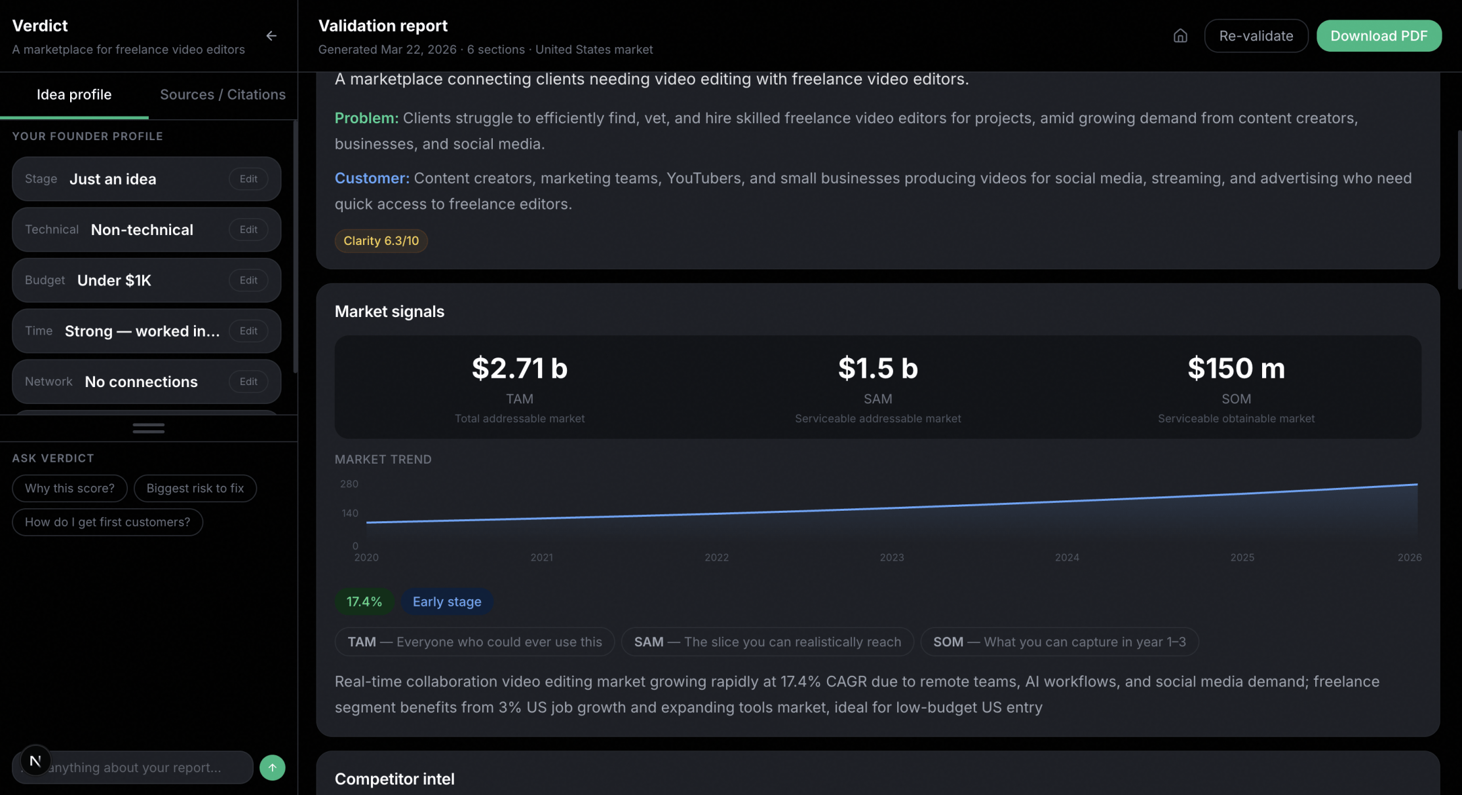
Task: Click the back arrow to collapse sidebar
Action: tap(271, 36)
